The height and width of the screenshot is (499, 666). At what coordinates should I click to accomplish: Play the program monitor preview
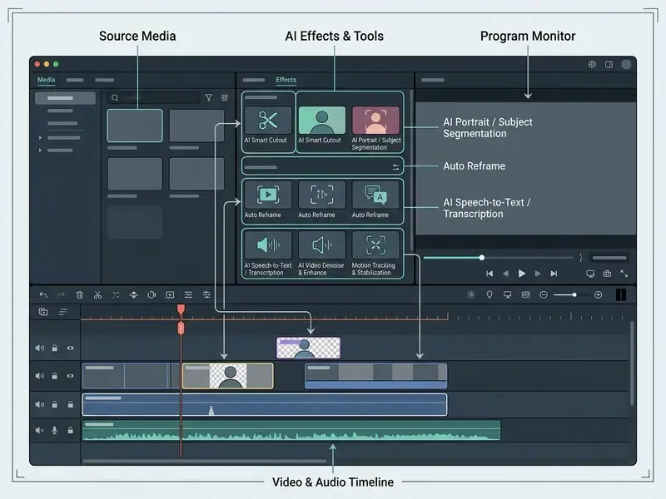click(522, 274)
